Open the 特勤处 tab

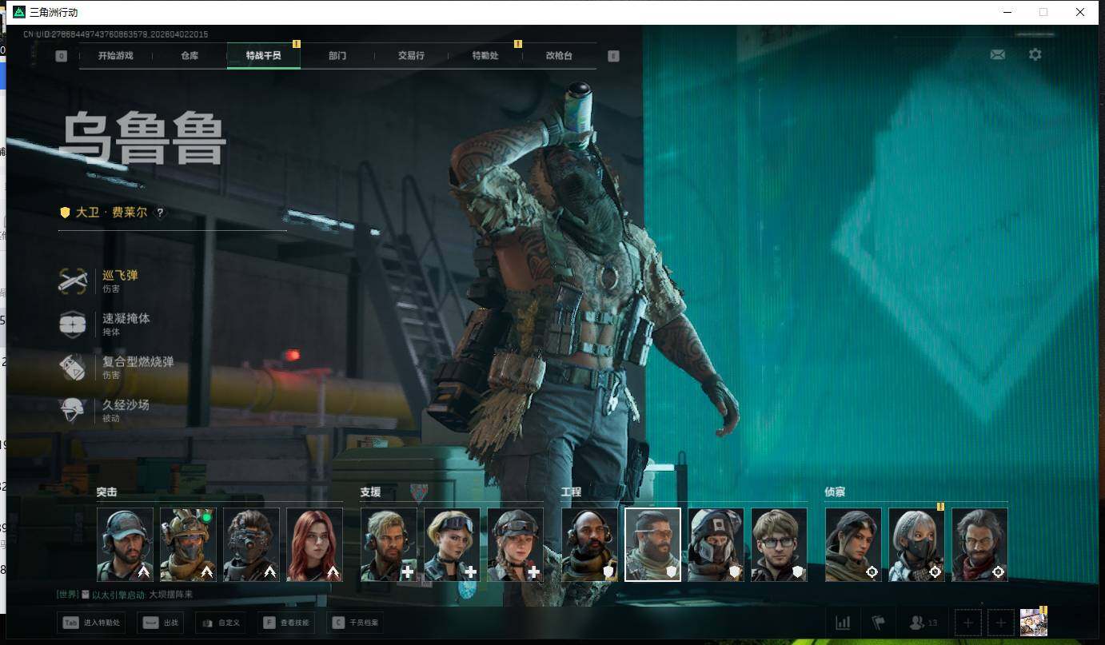click(x=485, y=56)
